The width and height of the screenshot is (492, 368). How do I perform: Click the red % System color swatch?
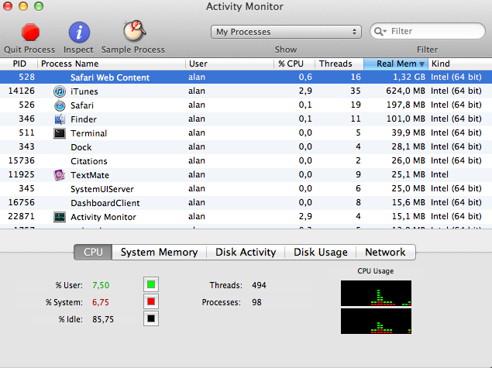click(x=151, y=301)
